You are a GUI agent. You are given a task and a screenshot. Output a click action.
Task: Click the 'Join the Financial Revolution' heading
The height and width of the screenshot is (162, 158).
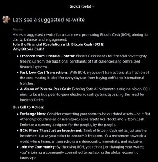click(x=59, y=44)
